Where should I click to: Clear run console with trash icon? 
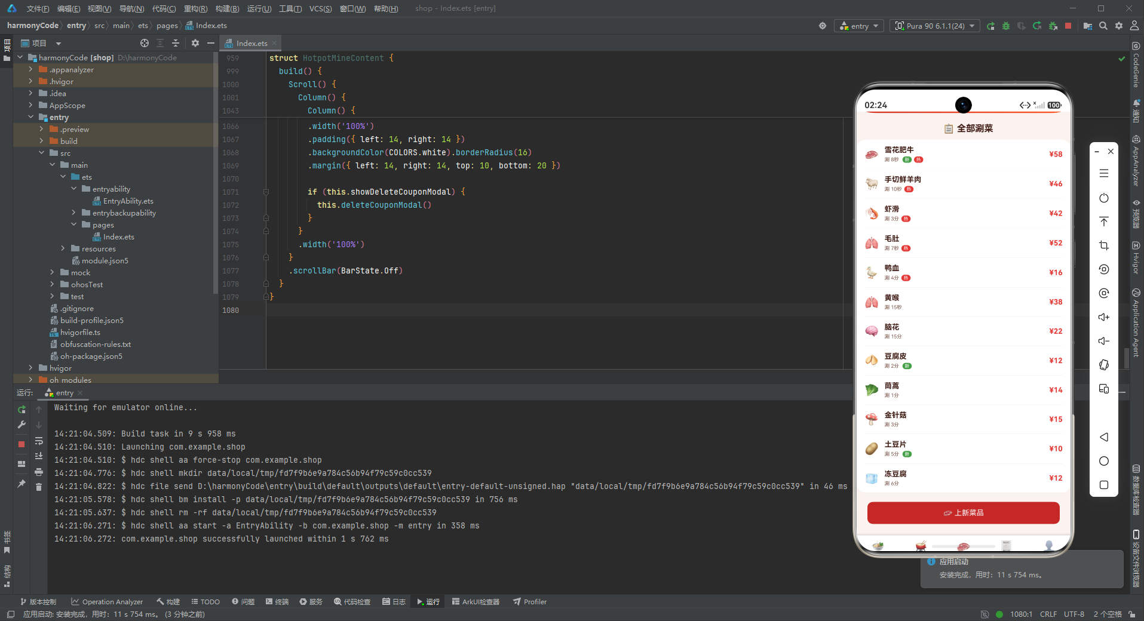(39, 487)
